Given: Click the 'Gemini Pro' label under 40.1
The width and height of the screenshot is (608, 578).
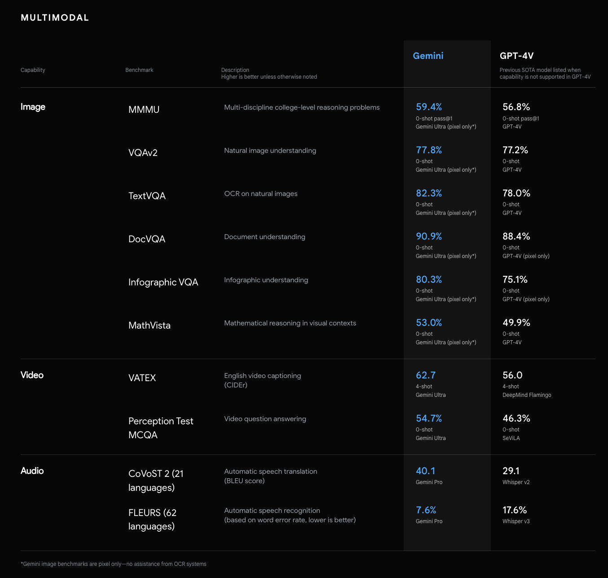Looking at the screenshot, I should (x=429, y=482).
